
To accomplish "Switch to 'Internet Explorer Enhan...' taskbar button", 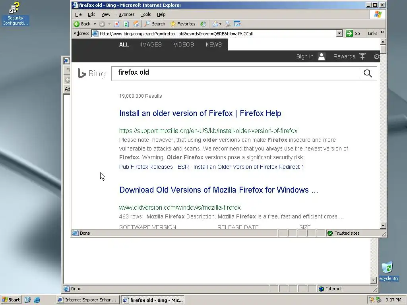I will 88,300.
